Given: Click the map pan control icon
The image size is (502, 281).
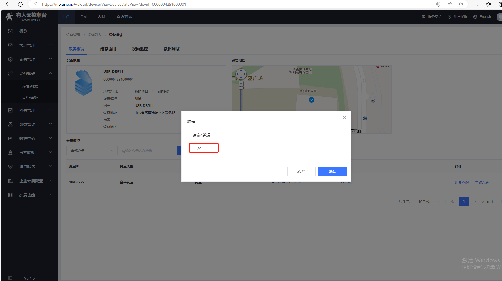Looking at the screenshot, I should tap(241, 74).
